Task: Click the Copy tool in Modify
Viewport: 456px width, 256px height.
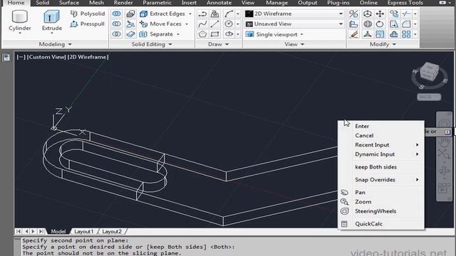Action: [394, 14]
